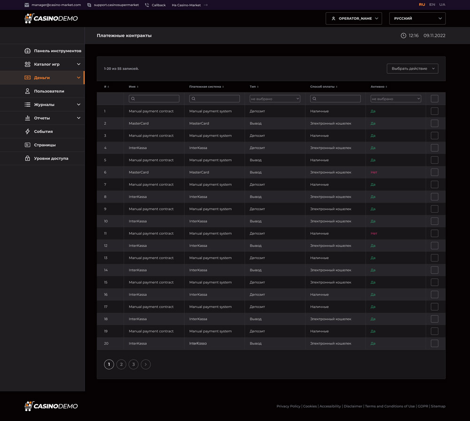
Task: Open the OPERATOR_NAME account dropdown
Action: 353,18
